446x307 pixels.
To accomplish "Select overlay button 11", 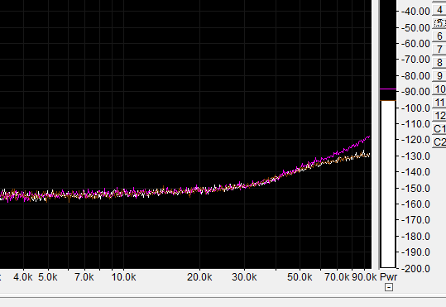I will (x=439, y=102).
